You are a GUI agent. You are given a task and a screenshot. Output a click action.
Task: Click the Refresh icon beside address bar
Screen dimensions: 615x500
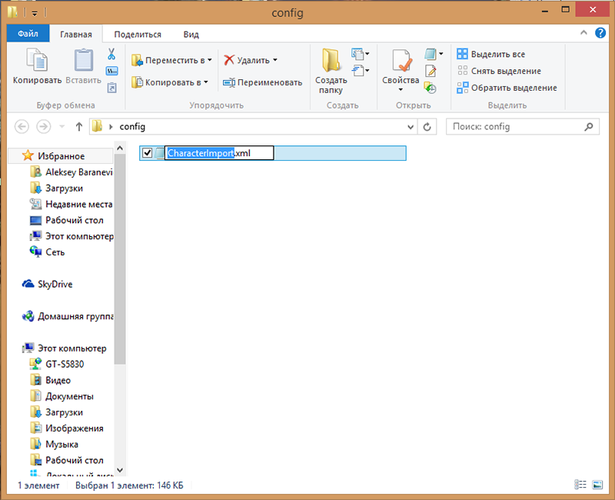428,126
